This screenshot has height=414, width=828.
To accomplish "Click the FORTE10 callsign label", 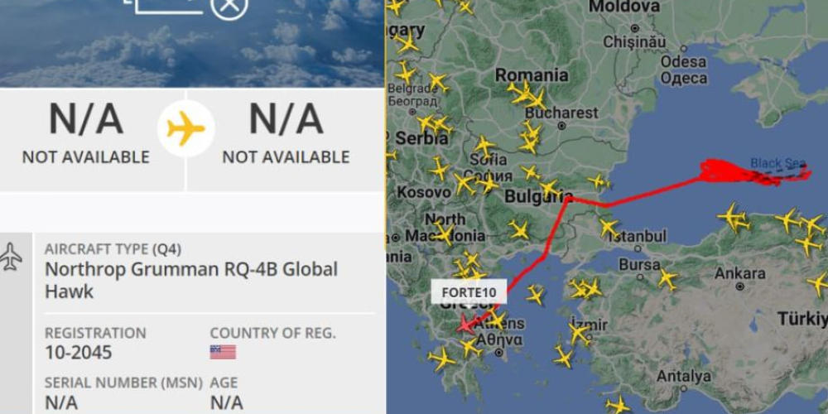I will click(469, 292).
